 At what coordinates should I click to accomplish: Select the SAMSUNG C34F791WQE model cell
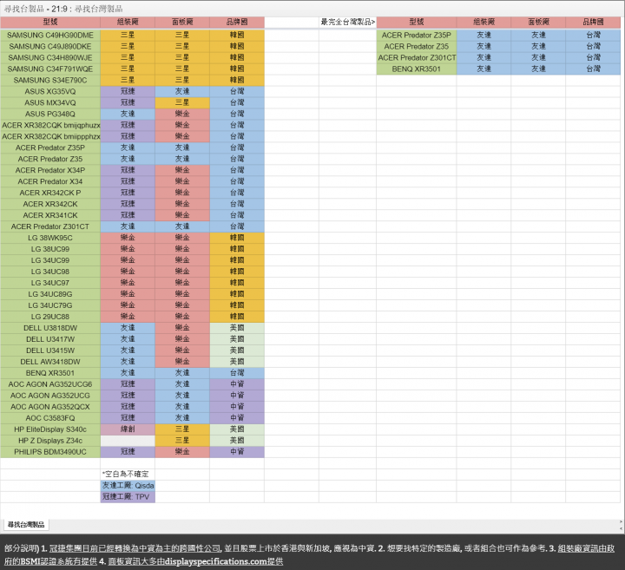tap(50, 69)
